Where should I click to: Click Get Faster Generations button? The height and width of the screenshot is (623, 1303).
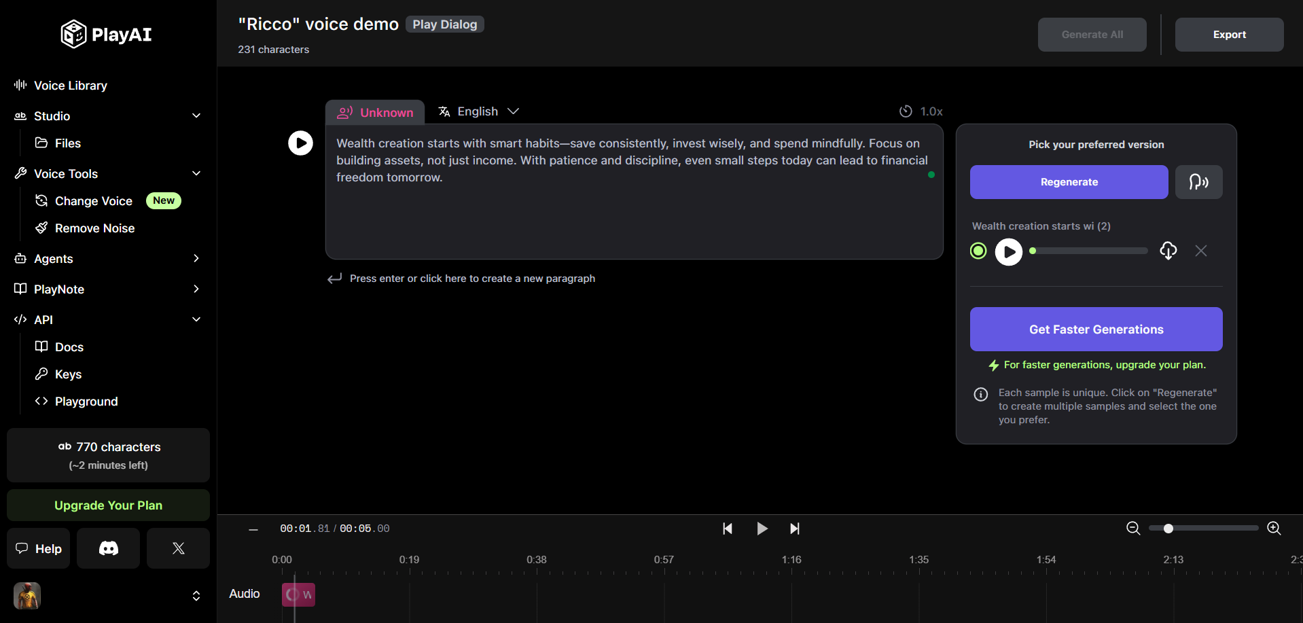point(1096,330)
